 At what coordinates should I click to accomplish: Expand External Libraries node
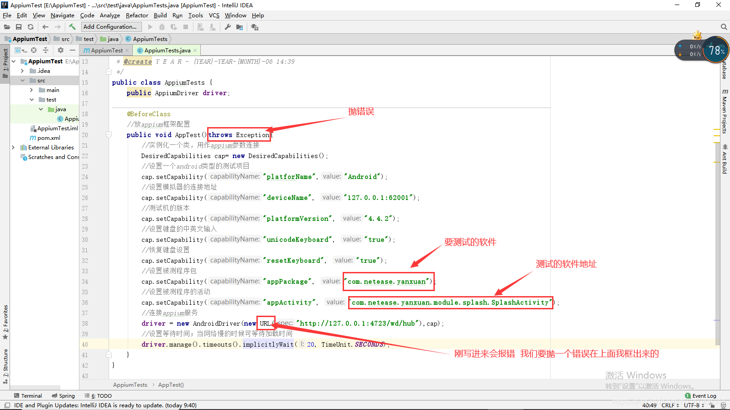pyautogui.click(x=13, y=147)
